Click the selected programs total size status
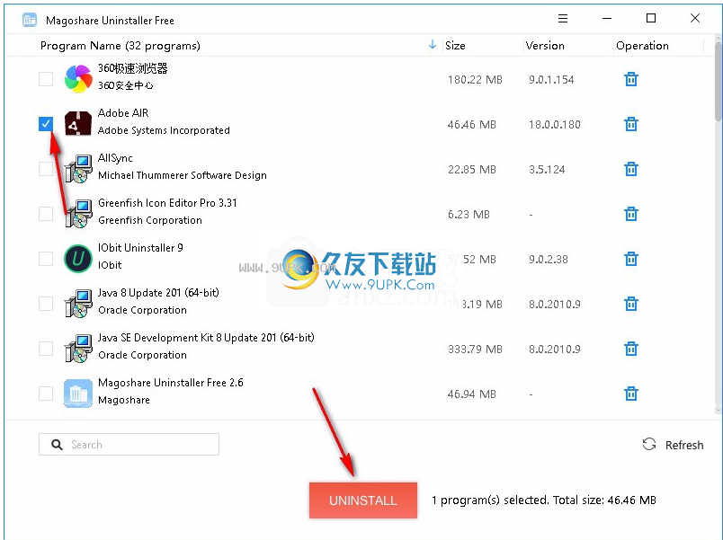723x540 pixels. [544, 500]
